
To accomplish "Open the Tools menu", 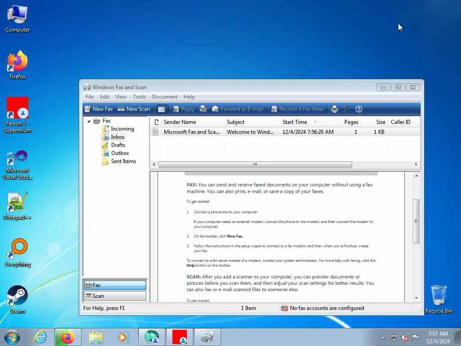I will click(139, 97).
